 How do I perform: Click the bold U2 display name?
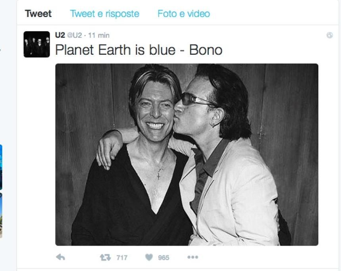[60, 35]
